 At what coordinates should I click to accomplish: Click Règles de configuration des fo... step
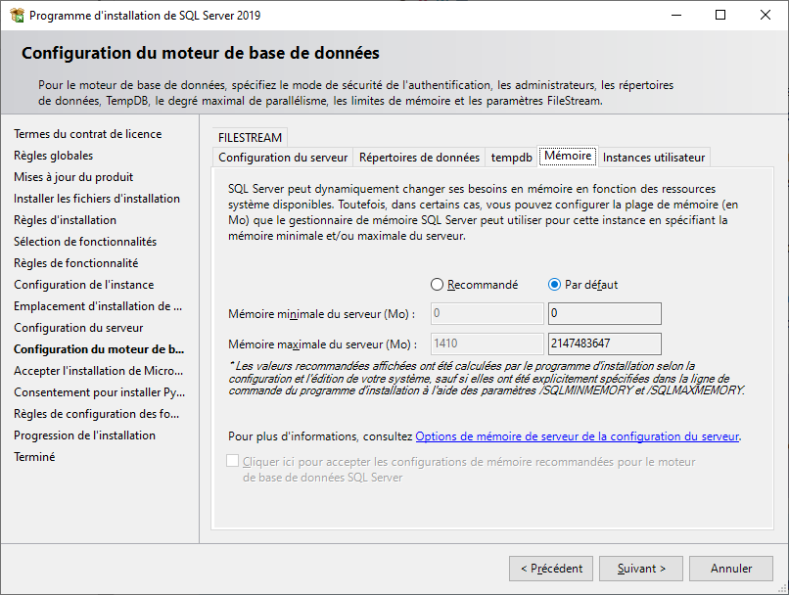[96, 414]
